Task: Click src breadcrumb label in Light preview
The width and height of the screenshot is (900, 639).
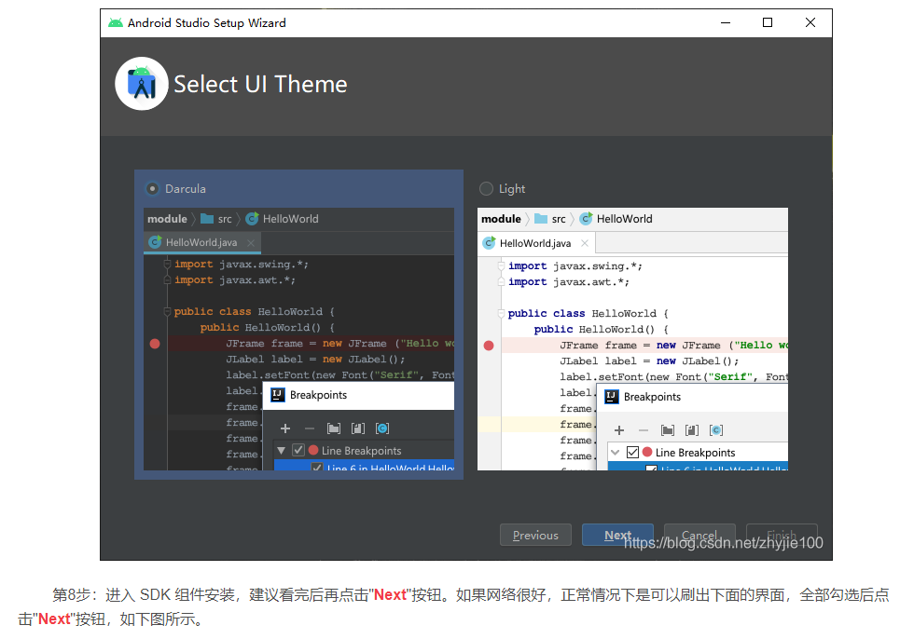Action: click(559, 220)
